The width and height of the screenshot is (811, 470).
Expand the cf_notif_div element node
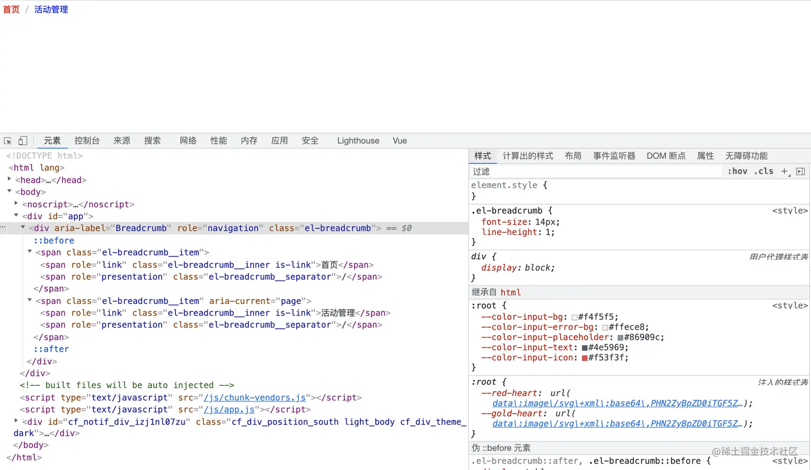(16, 421)
